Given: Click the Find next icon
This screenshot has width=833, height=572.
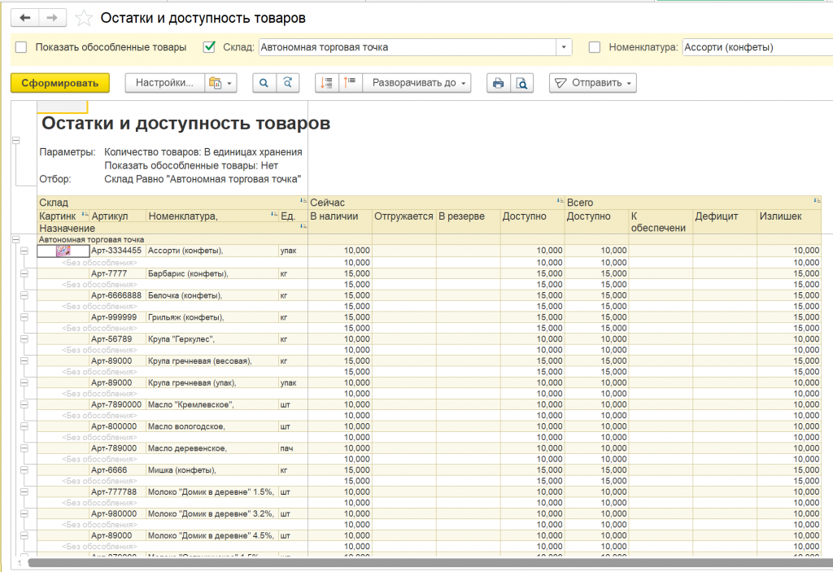Looking at the screenshot, I should coord(287,83).
